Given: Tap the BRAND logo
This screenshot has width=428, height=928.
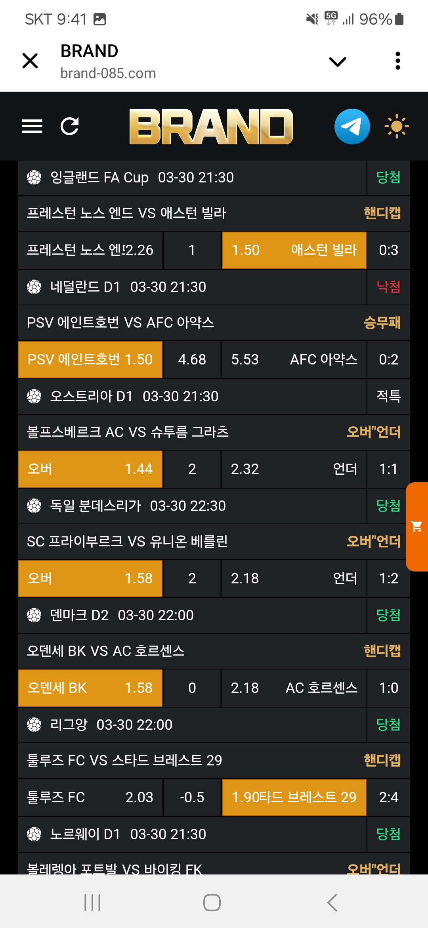Looking at the screenshot, I should (x=211, y=127).
